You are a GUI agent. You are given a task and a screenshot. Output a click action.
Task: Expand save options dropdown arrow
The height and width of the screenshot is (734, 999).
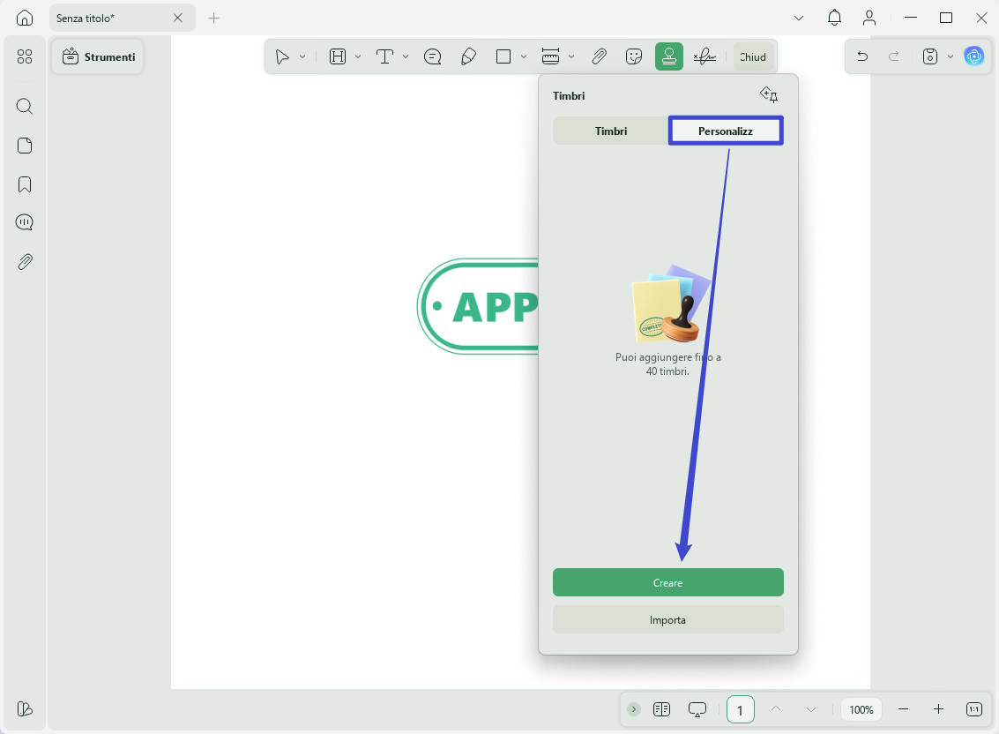(950, 56)
